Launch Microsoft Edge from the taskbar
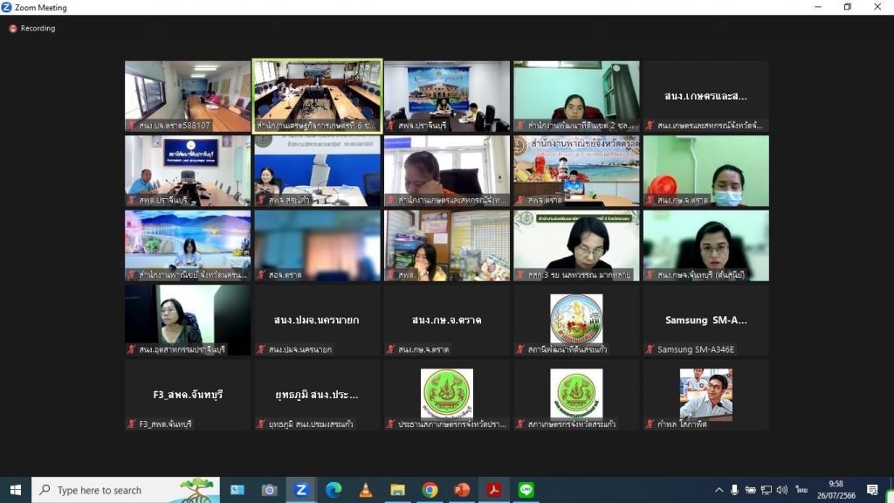The height and width of the screenshot is (503, 894). tap(334, 490)
